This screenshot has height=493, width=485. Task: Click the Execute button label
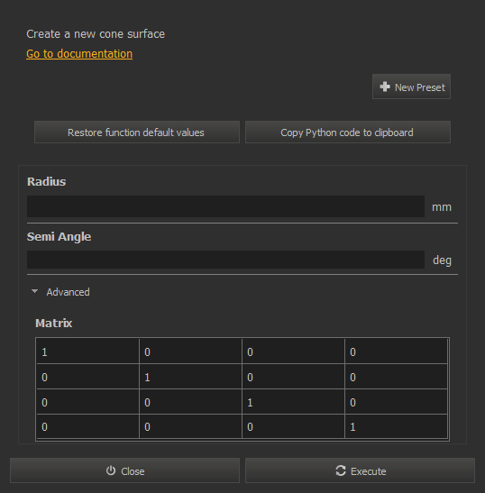(369, 471)
